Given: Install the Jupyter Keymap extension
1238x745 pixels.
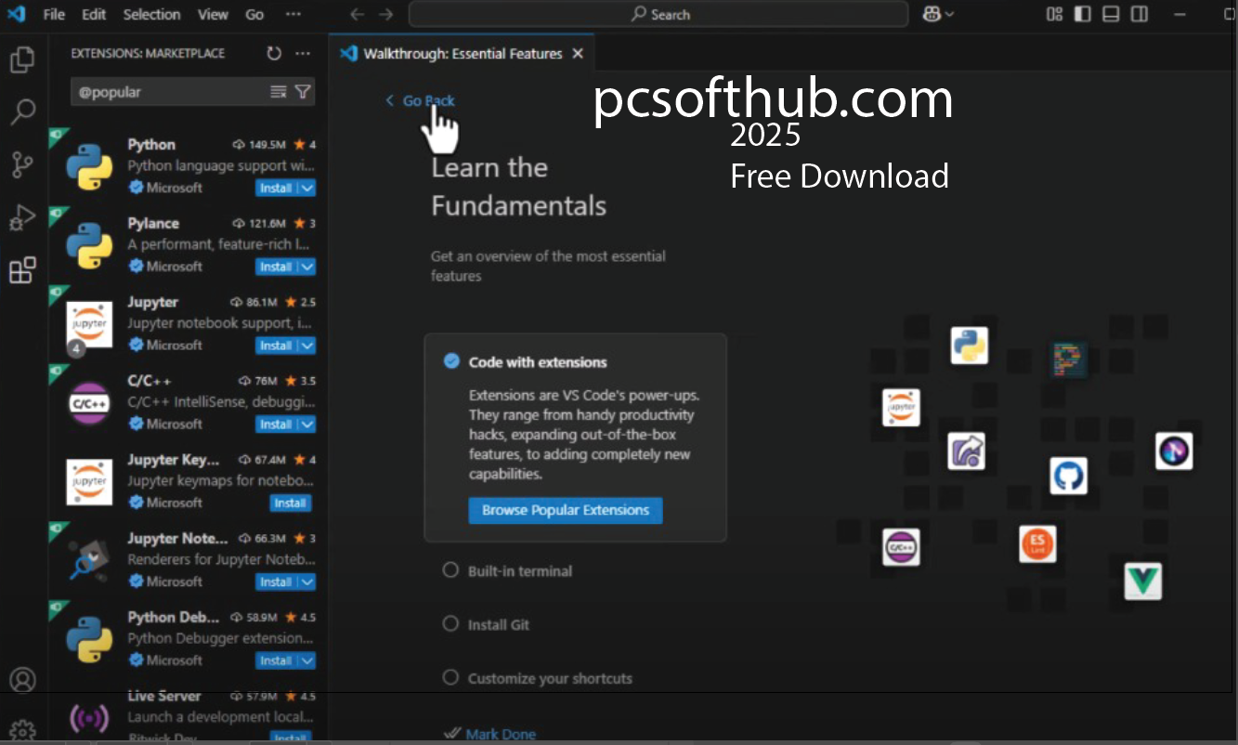Looking at the screenshot, I should [x=290, y=503].
